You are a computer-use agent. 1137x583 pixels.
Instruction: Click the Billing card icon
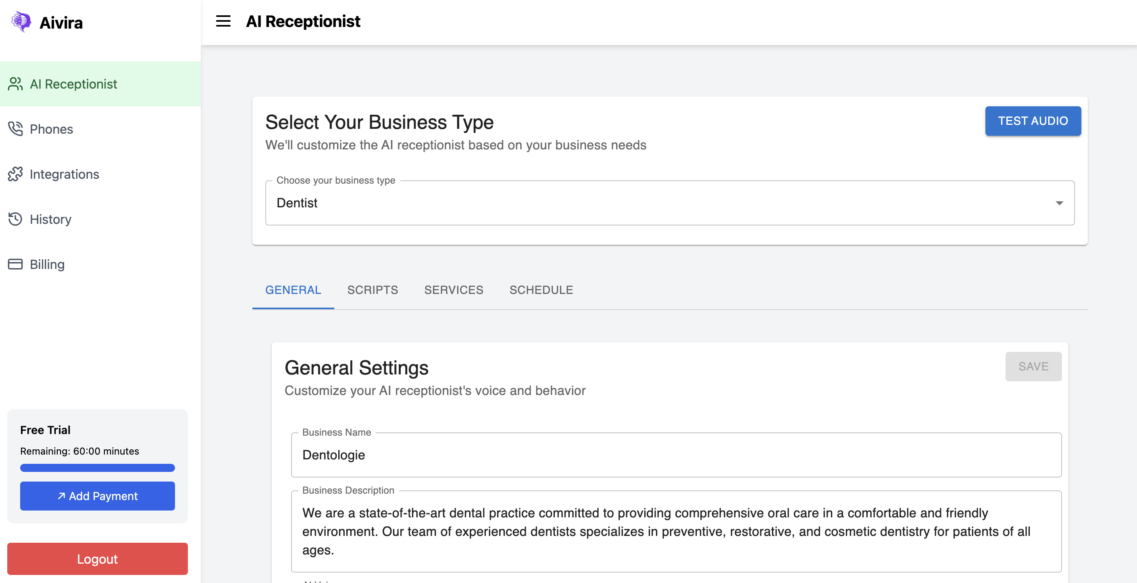click(x=15, y=264)
